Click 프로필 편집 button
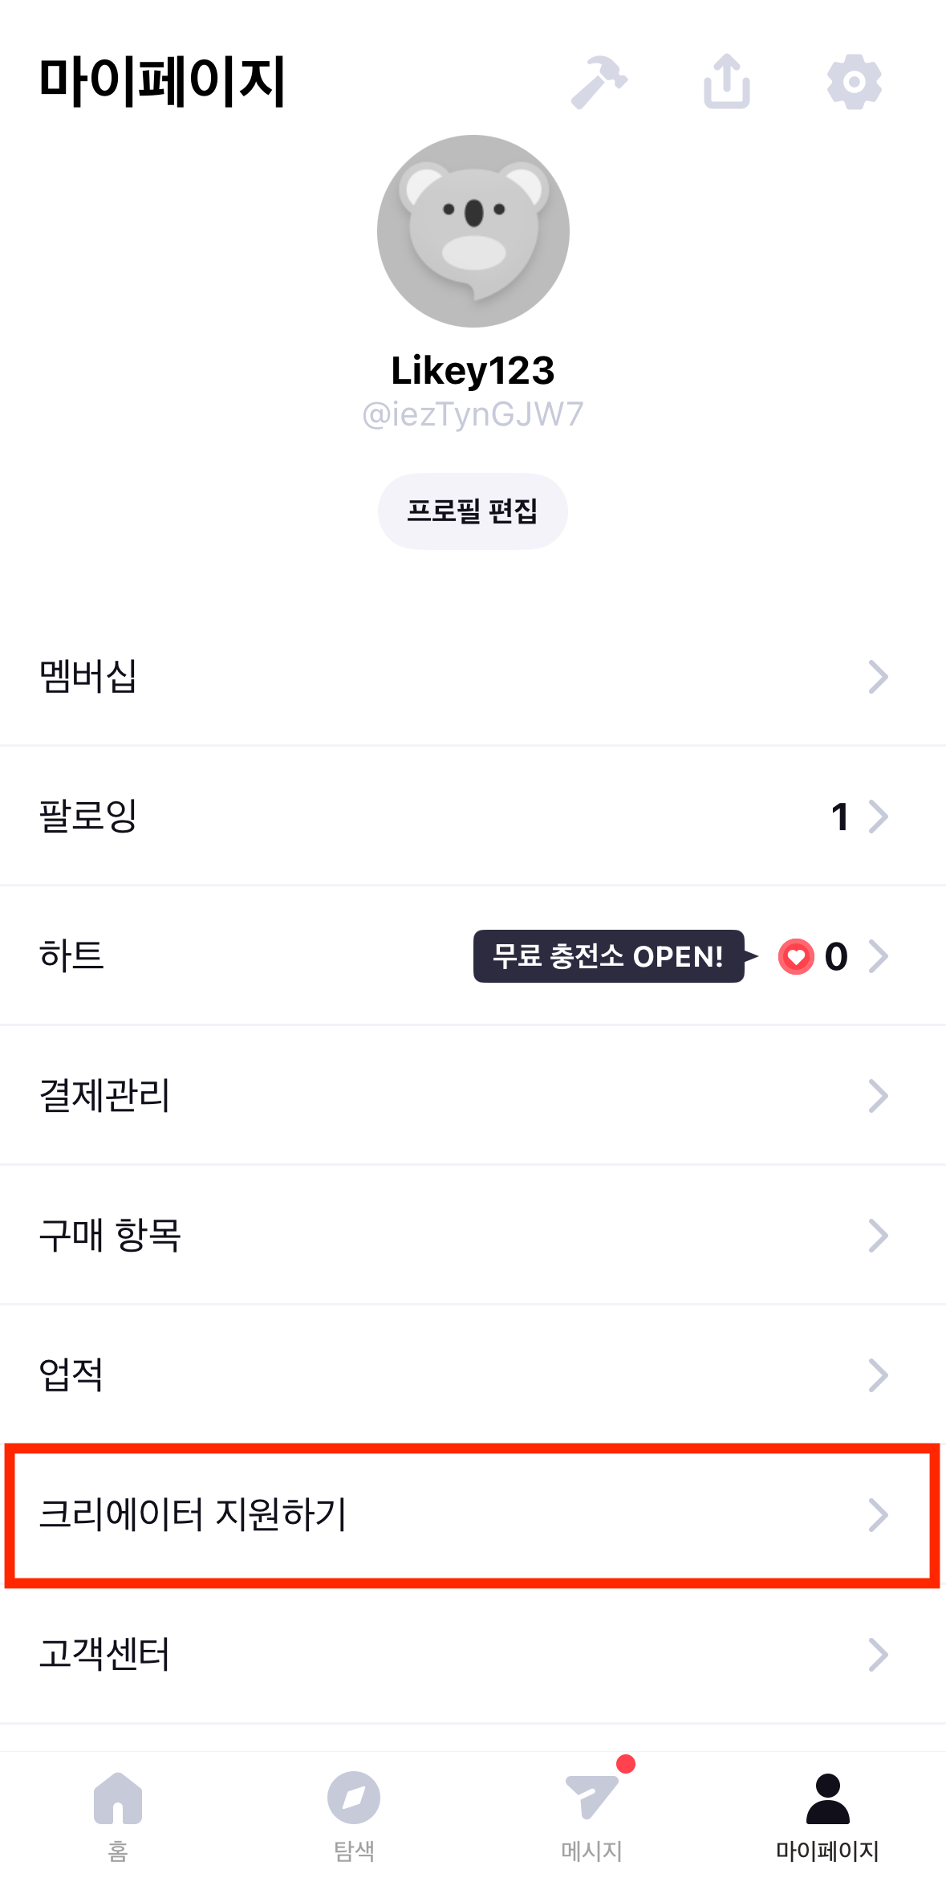This screenshot has height=1890, width=946. (x=473, y=511)
